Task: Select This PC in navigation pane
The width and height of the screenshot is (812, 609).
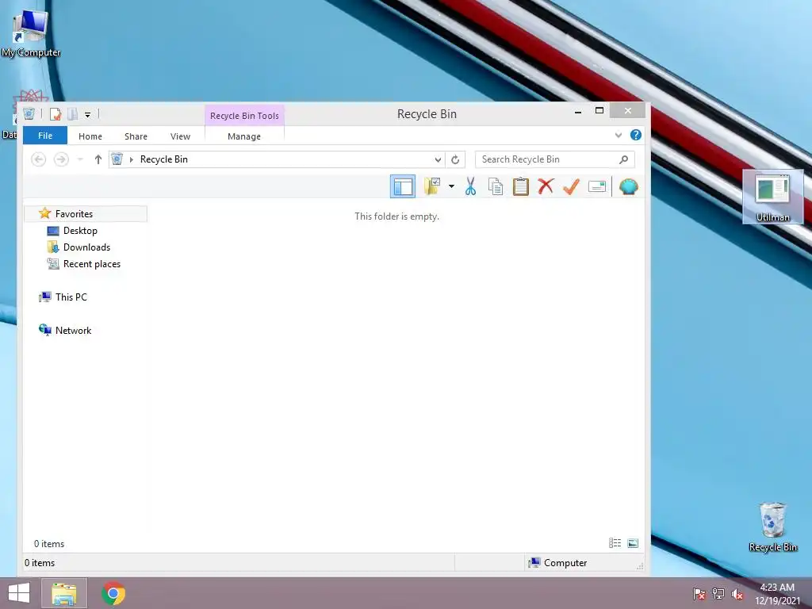Action: point(71,297)
